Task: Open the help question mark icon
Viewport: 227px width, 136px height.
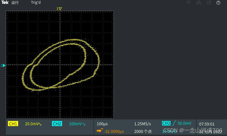Action: pos(218,3)
